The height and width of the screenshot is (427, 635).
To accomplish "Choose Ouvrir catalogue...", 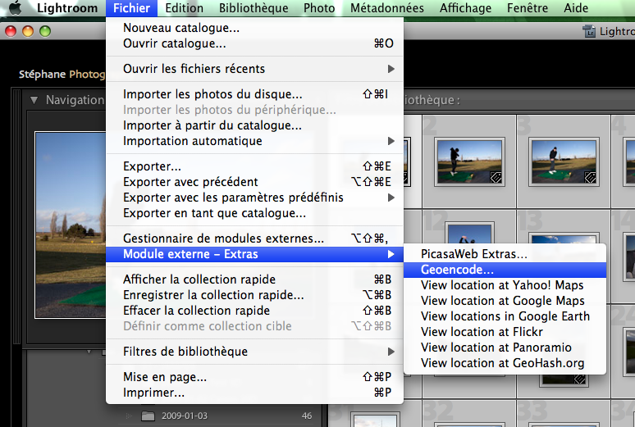I will 254,43.
